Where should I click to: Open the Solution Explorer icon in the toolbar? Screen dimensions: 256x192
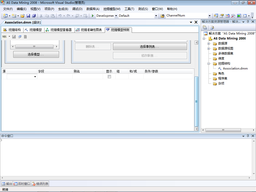[x=216, y=16]
